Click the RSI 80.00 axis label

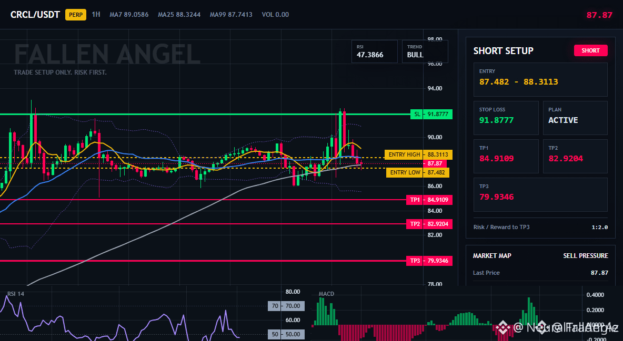[293, 292]
